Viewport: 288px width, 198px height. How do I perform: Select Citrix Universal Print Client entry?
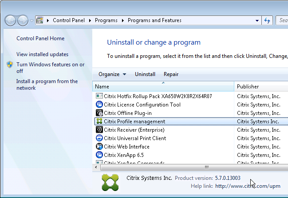(135, 138)
